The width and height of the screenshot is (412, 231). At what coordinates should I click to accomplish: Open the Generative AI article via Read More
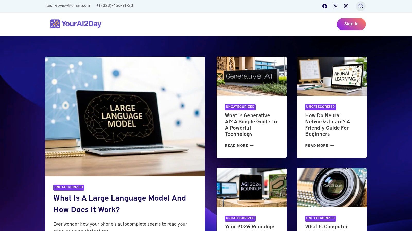click(236, 146)
